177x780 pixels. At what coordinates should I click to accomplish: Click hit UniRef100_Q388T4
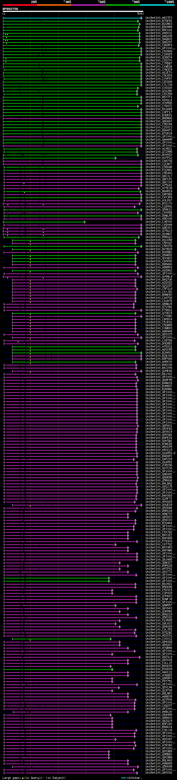click(x=158, y=58)
